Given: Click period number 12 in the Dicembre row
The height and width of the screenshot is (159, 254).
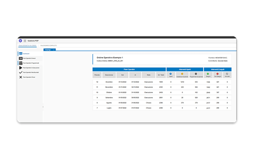Looking at the screenshot, I should (97, 82).
